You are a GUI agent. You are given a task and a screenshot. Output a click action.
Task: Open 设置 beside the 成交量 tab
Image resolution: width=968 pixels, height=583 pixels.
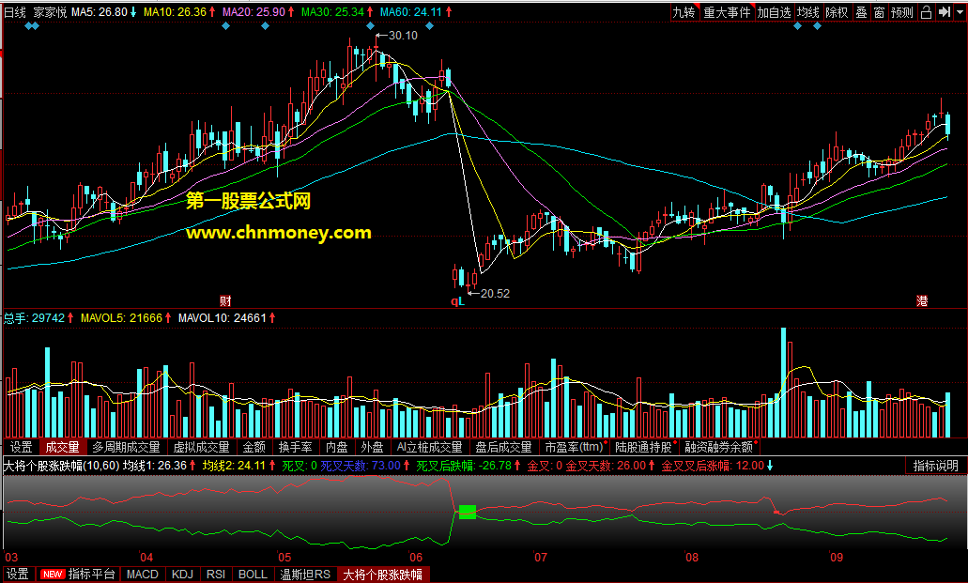point(22,447)
